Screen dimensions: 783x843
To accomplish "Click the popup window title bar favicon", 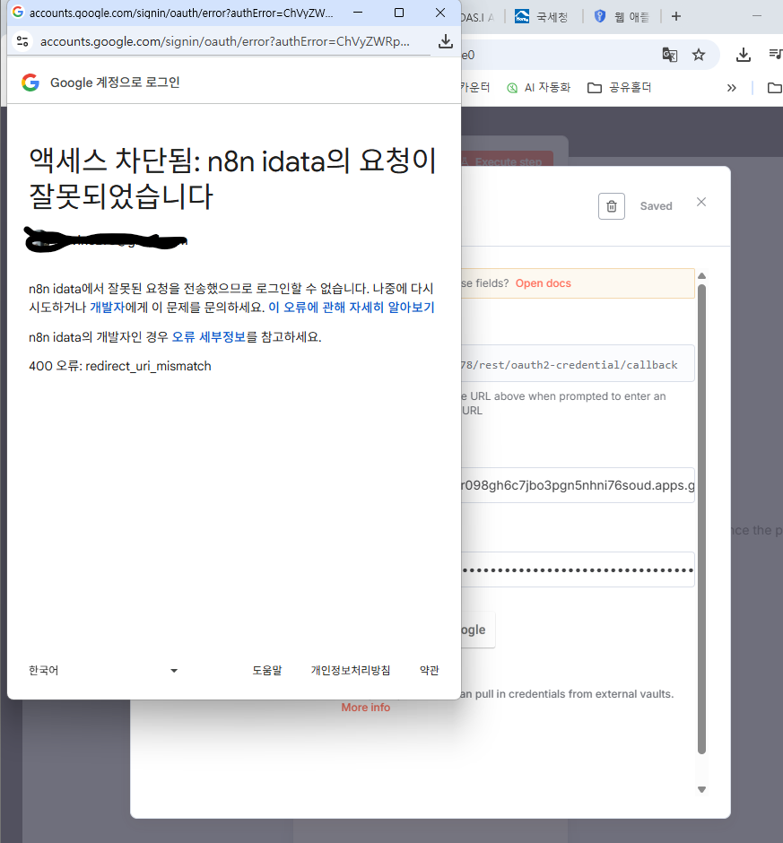I will tap(18, 12).
